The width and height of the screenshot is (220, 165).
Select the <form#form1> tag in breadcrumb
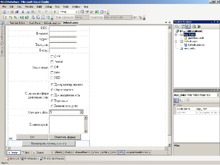[82, 152]
